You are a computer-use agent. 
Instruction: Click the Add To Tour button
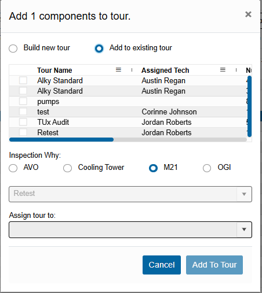click(214, 265)
